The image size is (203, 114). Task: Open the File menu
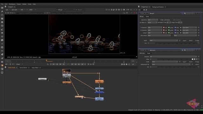click(x=2, y=4)
